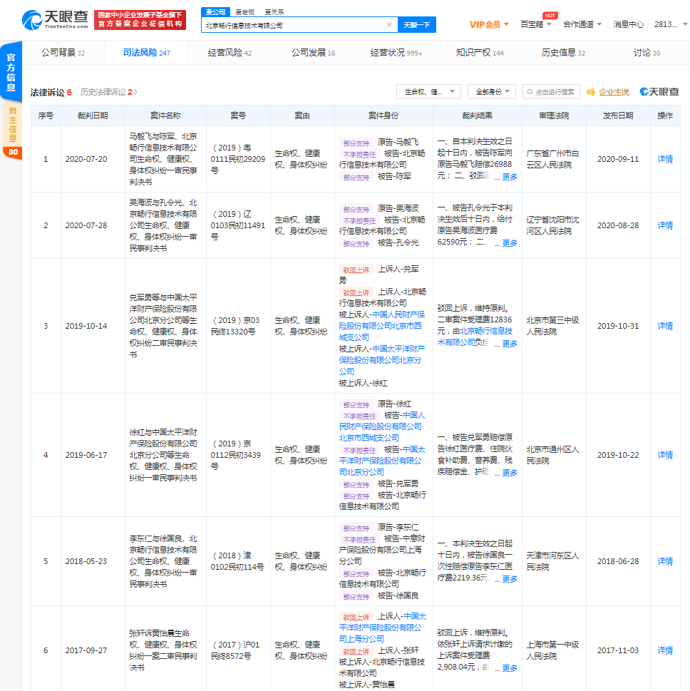Image resolution: width=690 pixels, height=691 pixels.
Task: Click the TianYanCha logo
Action: (55, 20)
